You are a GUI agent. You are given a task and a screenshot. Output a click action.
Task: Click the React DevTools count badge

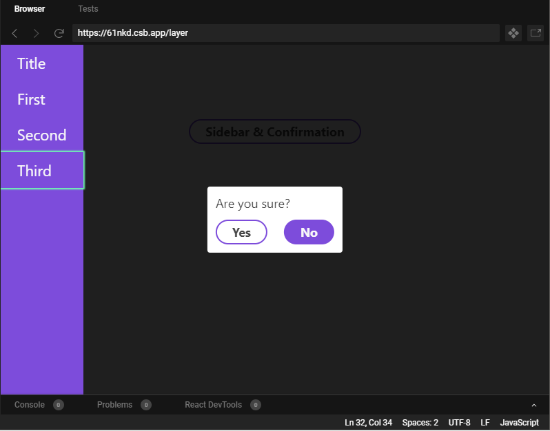coord(255,406)
